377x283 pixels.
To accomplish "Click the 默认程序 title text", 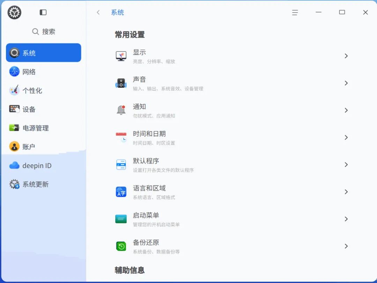I will tap(146, 161).
